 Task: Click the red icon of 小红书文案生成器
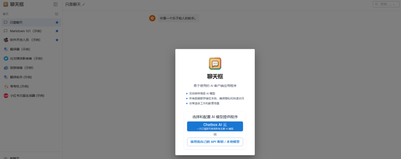pyautogui.click(x=6, y=95)
